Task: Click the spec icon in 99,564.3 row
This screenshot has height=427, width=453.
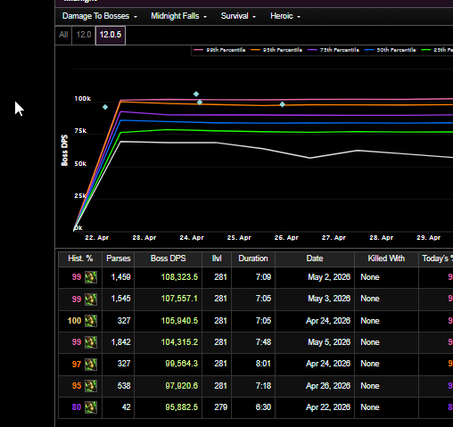Action: coord(91,365)
